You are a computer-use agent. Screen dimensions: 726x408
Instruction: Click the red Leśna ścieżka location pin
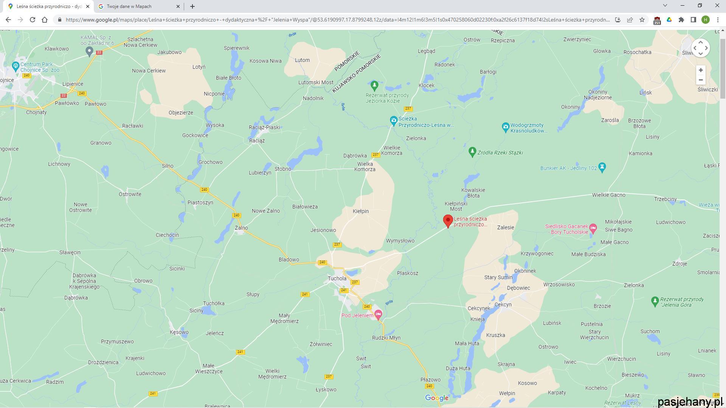point(448,221)
